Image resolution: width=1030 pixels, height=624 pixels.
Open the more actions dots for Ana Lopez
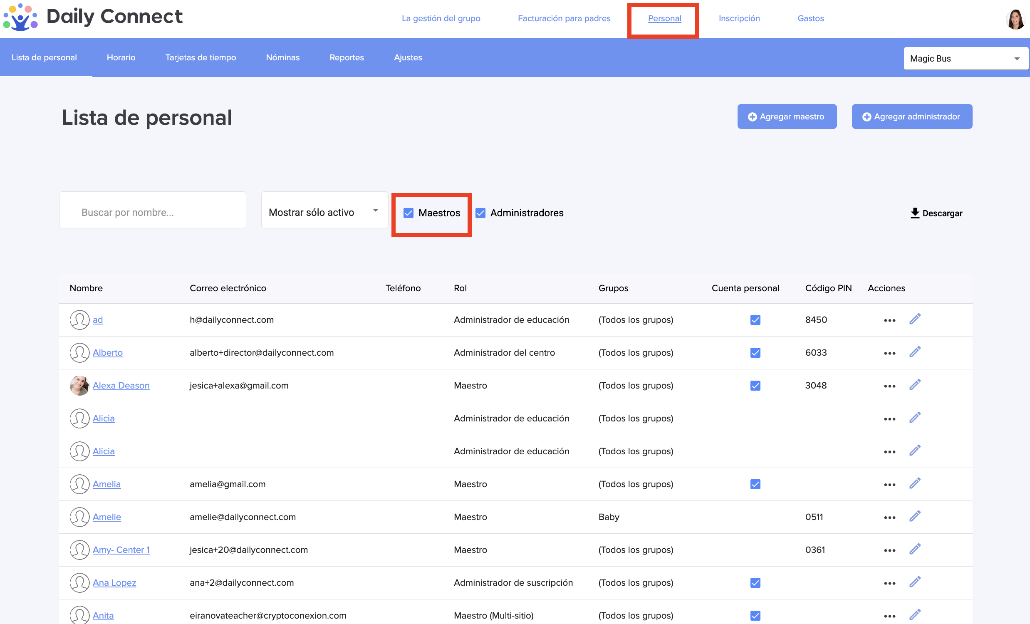pos(889,584)
